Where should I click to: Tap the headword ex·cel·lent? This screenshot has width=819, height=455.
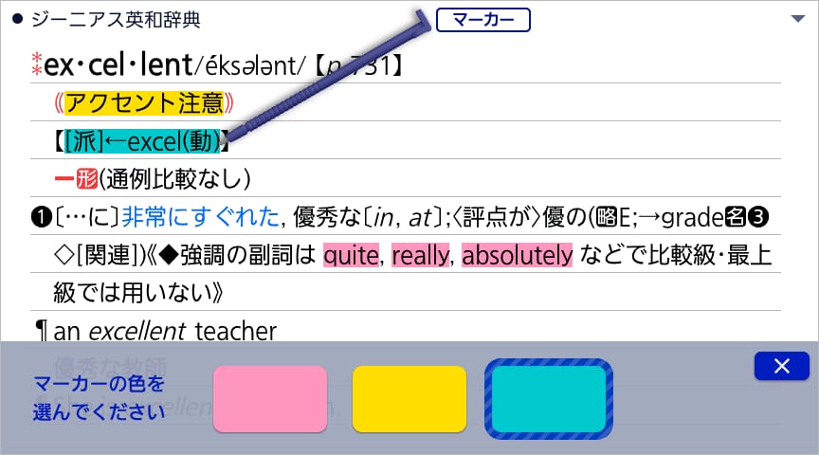118,65
